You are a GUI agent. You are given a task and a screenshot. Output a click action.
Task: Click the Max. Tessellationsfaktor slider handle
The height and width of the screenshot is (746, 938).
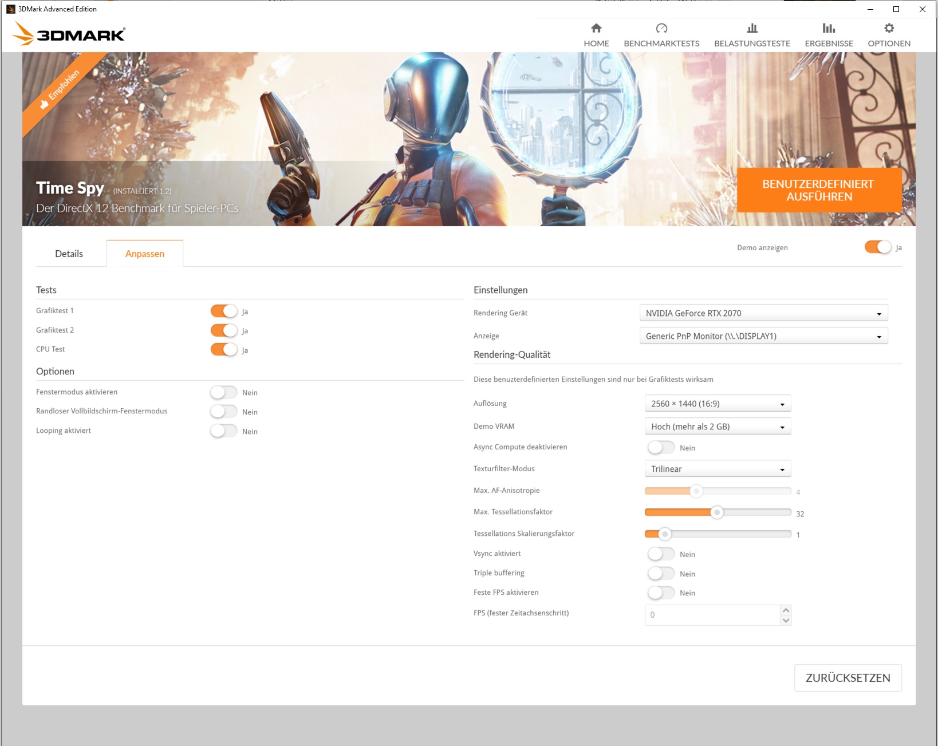coord(716,512)
